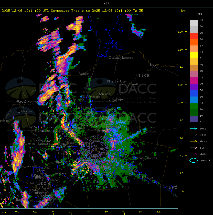This screenshot has width=213, height=215.
Task: Click the 'L_Asuncion' map label
Action: pos(116,100)
